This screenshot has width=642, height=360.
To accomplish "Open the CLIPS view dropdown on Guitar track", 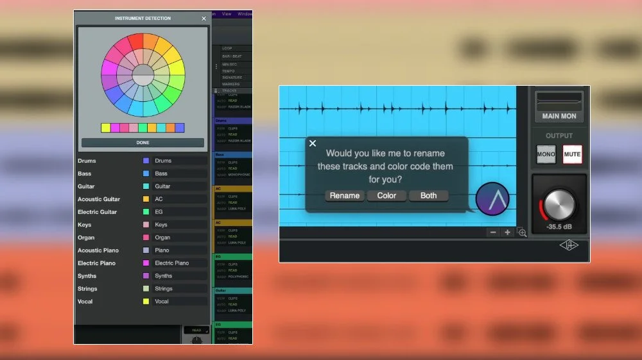I will [x=233, y=299].
